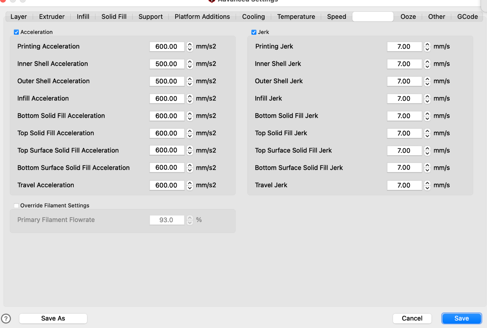
Task: Uncheck the Jerk checkbox
Action: tap(254, 32)
